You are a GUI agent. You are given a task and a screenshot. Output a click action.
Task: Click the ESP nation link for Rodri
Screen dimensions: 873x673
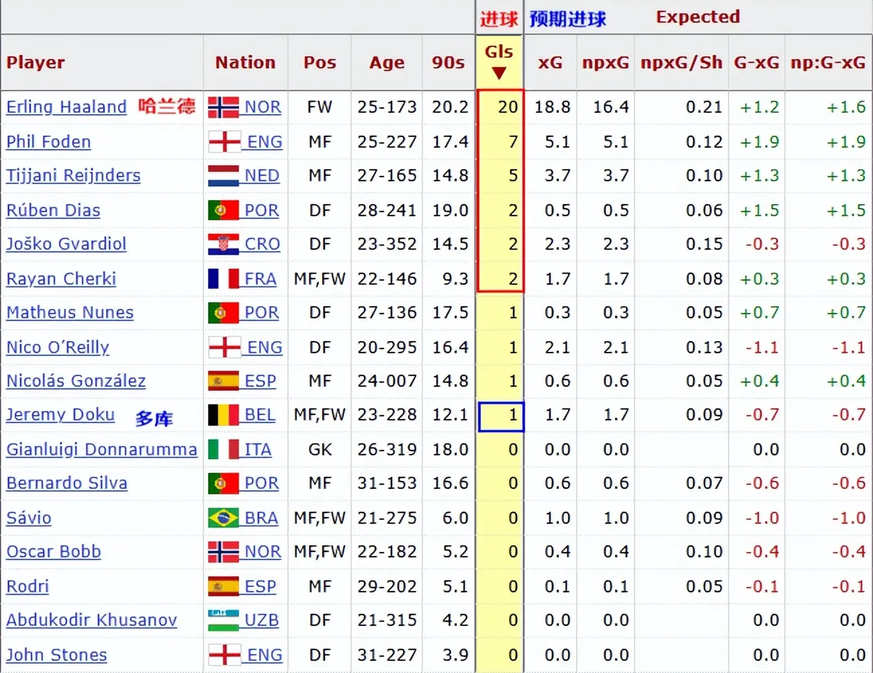(x=260, y=586)
